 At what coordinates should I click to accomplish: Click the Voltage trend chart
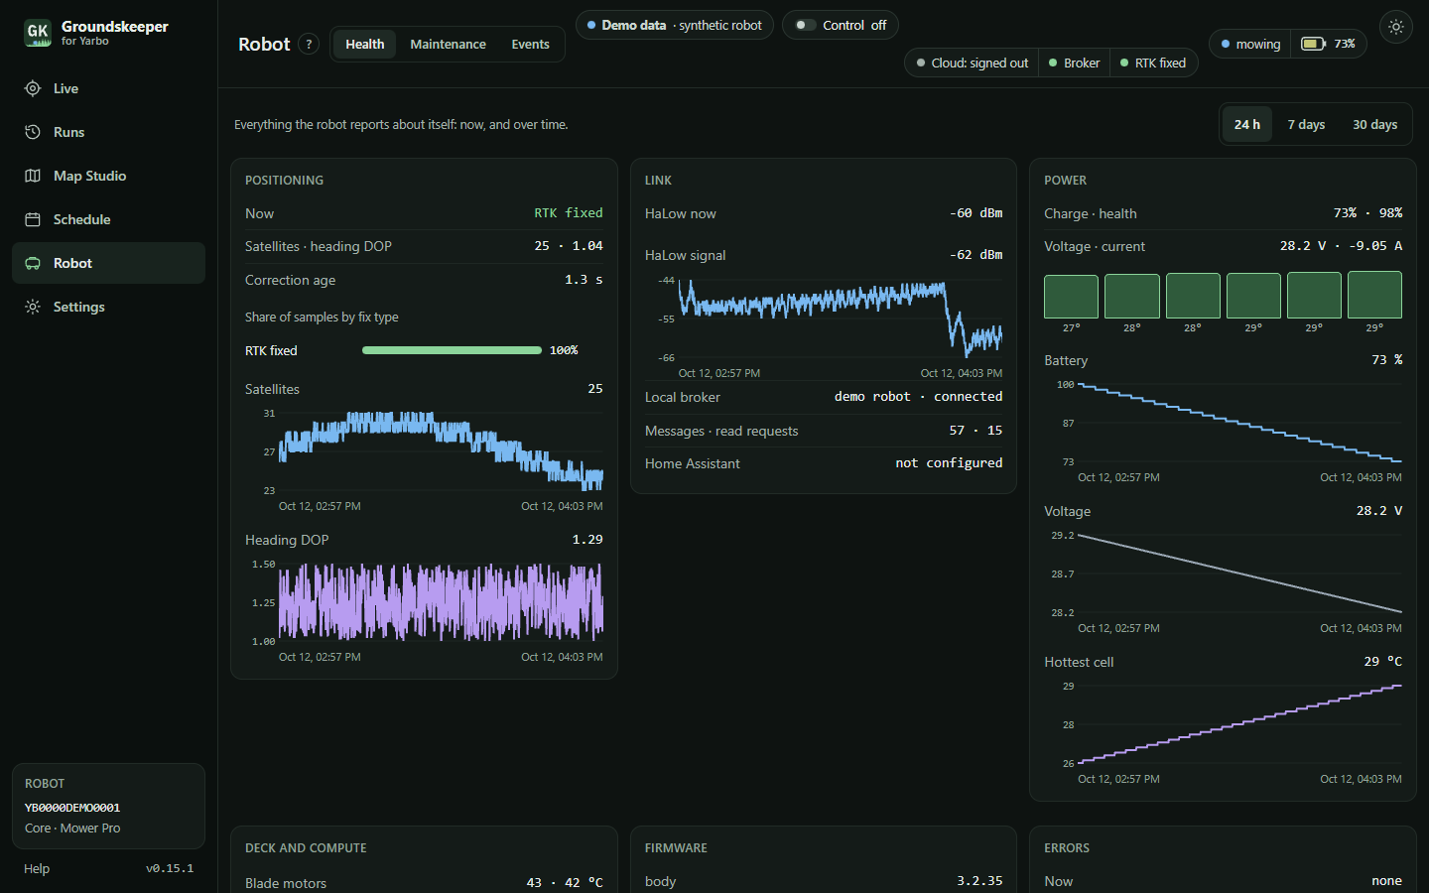(x=1239, y=574)
